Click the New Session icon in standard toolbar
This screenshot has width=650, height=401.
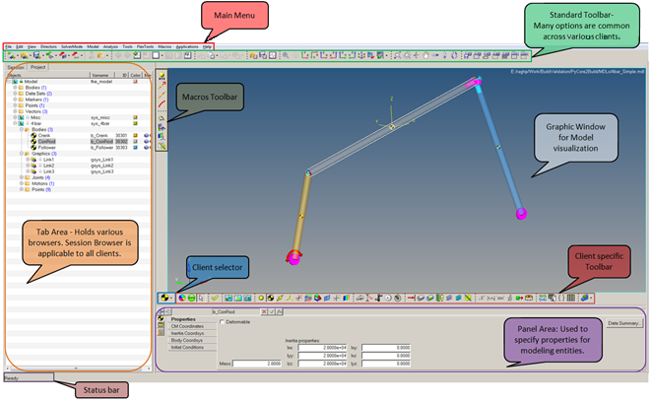11,55
